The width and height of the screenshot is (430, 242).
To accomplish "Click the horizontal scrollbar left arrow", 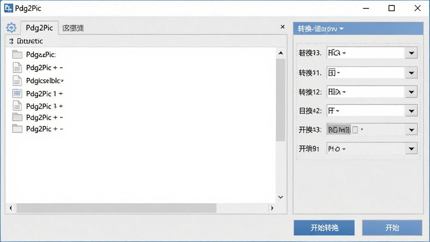I will pos(10,208).
